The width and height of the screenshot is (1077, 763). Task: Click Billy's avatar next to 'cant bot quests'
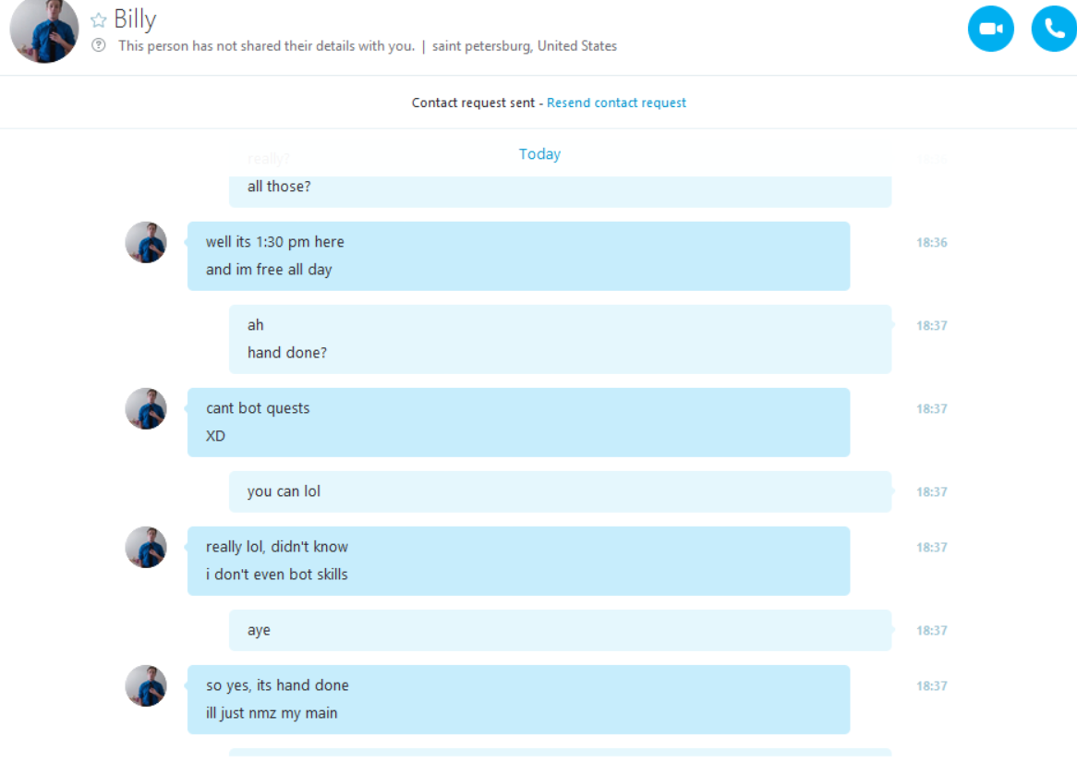(146, 408)
